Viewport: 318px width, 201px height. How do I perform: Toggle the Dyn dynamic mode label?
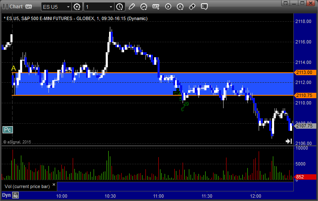click(x=6, y=195)
